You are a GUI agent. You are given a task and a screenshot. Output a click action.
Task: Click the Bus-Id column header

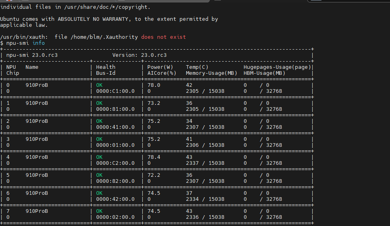106,73
